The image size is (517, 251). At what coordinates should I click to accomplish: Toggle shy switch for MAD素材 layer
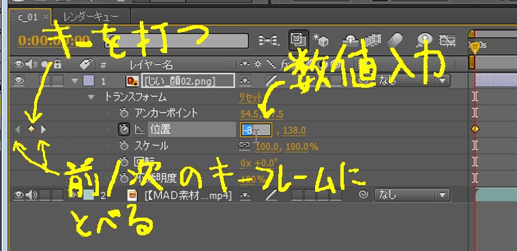tap(245, 195)
